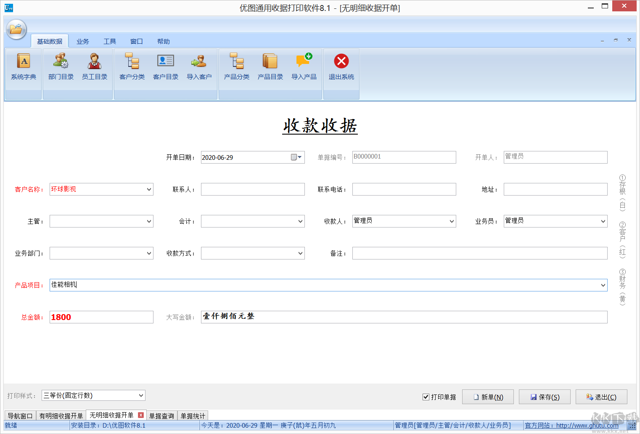Switch to the 业务 ribbon tab

pos(82,41)
